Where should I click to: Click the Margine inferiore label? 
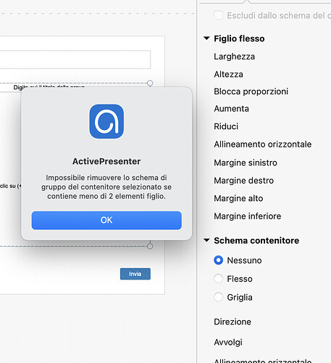pos(248,216)
